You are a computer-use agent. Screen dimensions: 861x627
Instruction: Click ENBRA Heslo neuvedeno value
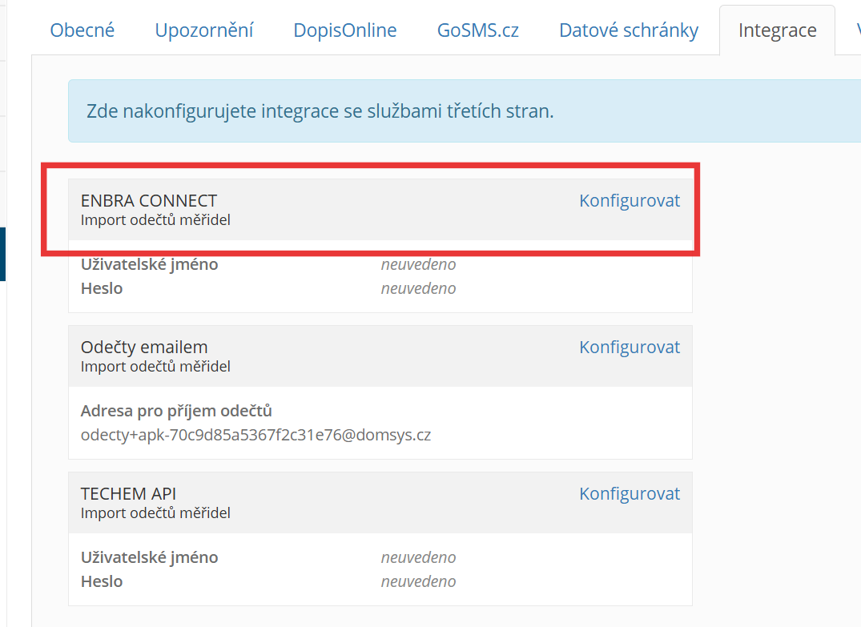coord(418,288)
